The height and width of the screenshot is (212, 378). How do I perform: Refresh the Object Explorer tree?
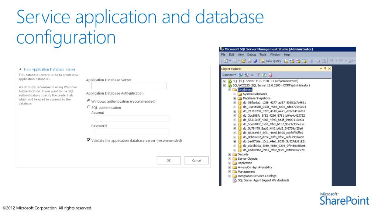pos(264,75)
